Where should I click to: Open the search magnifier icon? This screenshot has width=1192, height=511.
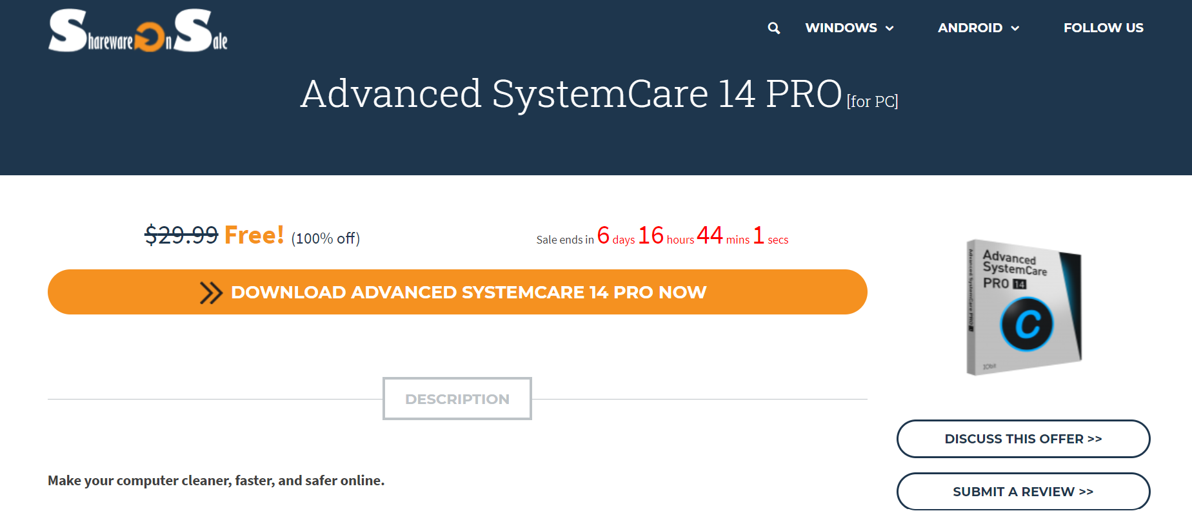tap(773, 28)
